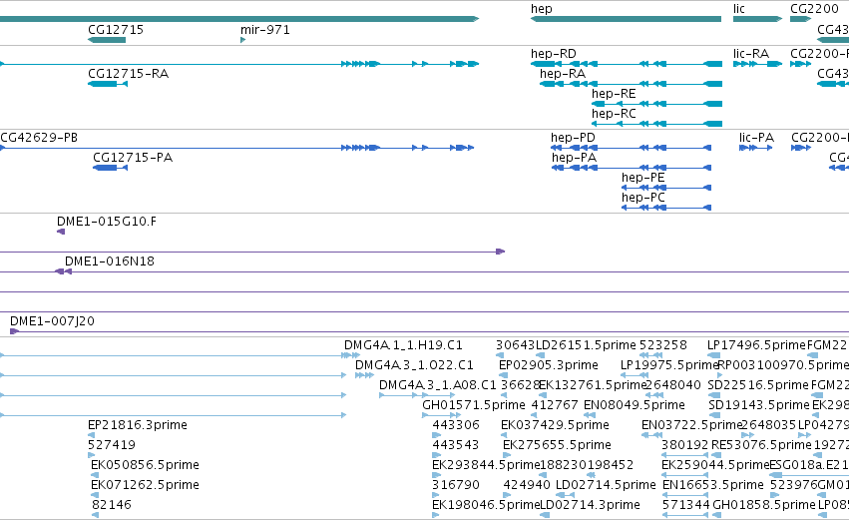Click the CG42629-PB protein label
The width and height of the screenshot is (849, 520).
39,137
